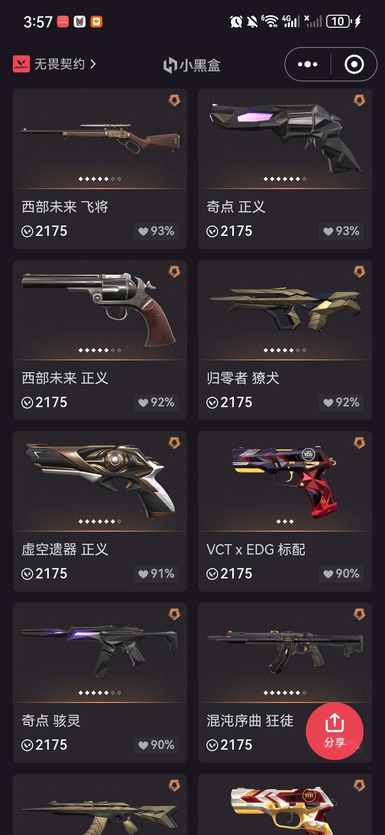Tap upgrade level dots on 西部未来 正义
The image size is (385, 835).
point(100,350)
